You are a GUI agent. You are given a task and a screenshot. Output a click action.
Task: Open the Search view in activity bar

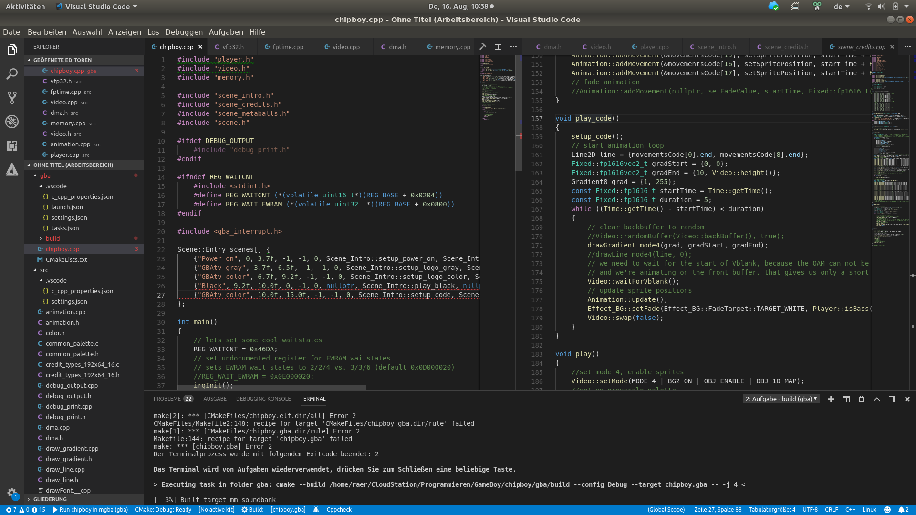tap(12, 74)
